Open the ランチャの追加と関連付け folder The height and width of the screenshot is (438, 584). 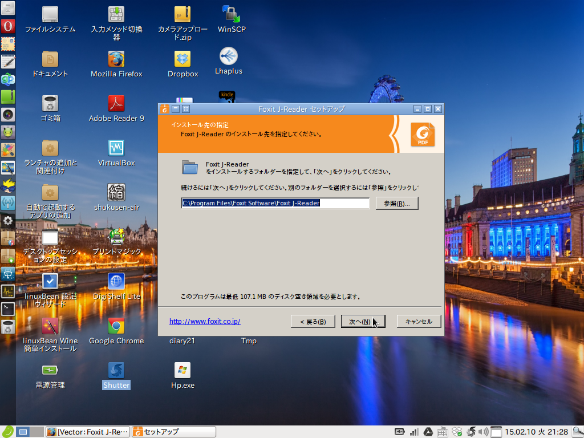(x=50, y=148)
